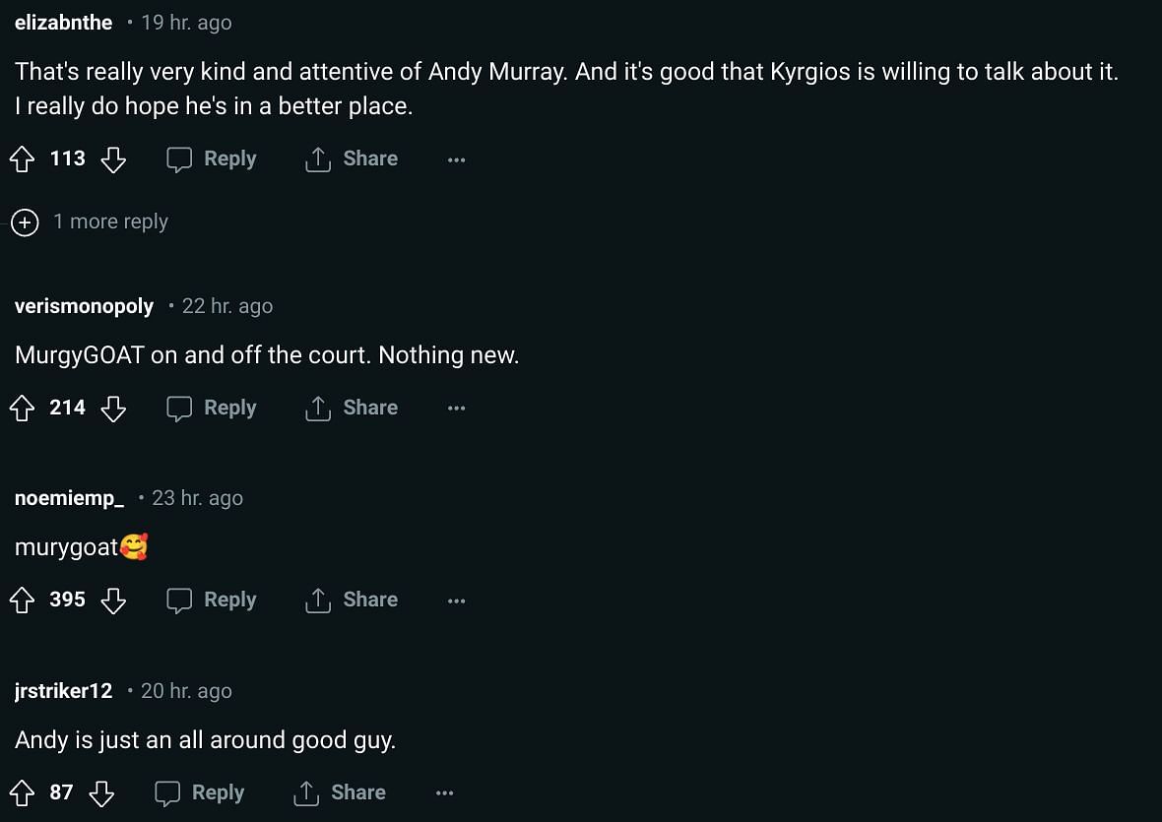Open jrstriker12's user profile
Screen dimensions: 1162x822
pyautogui.click(x=64, y=691)
